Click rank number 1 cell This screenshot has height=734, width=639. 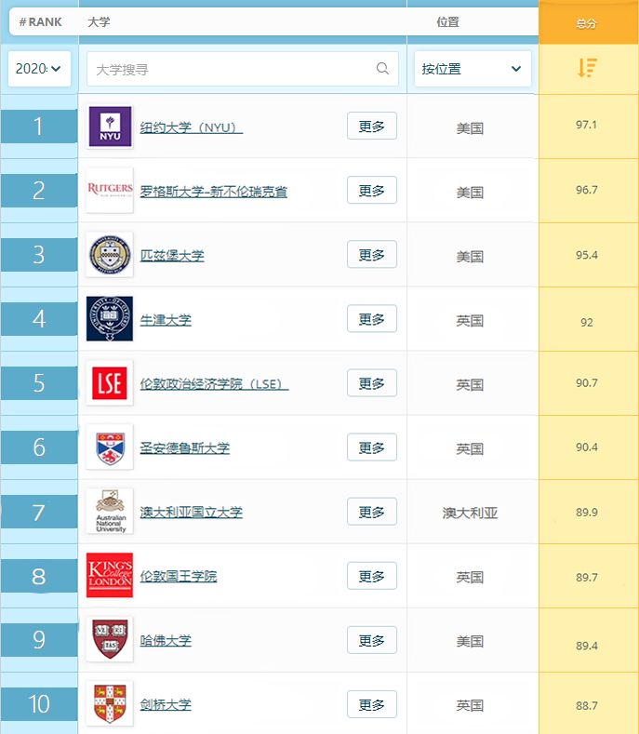pos(39,127)
